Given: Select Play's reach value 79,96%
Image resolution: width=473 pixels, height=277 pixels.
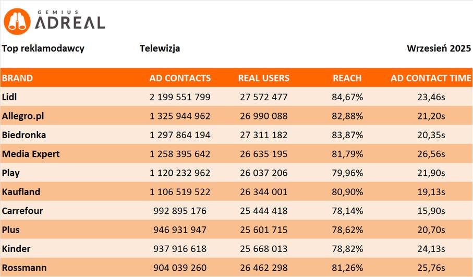Looking at the screenshot, I should coord(347,173).
